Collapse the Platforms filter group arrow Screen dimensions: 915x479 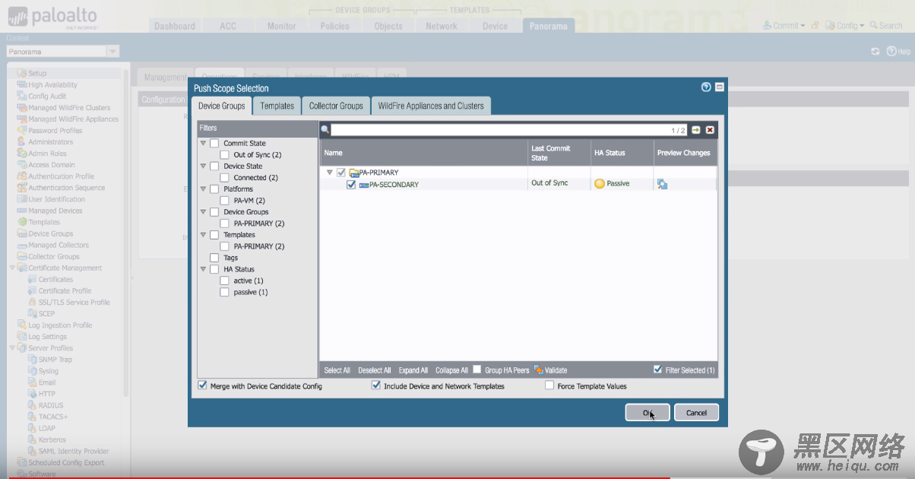[204, 189]
